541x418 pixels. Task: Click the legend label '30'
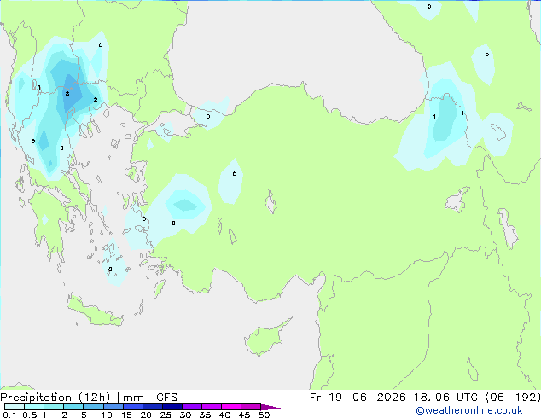tap(185, 415)
